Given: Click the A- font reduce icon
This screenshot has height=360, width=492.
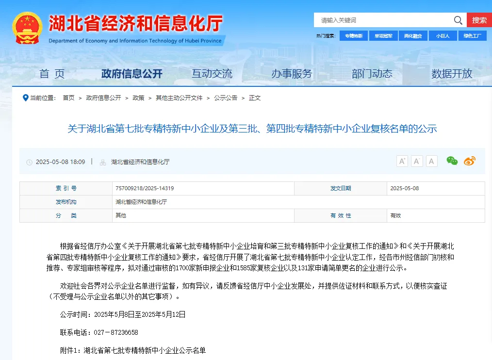Looking at the screenshot, I should [x=417, y=161].
